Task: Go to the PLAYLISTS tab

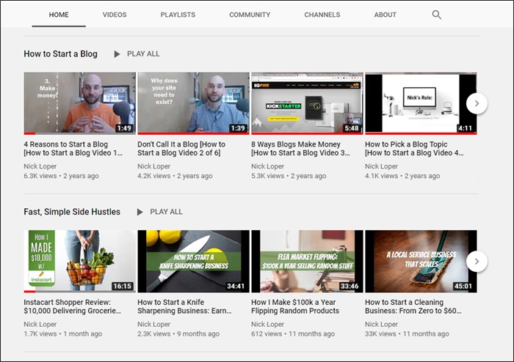Action: [178, 15]
